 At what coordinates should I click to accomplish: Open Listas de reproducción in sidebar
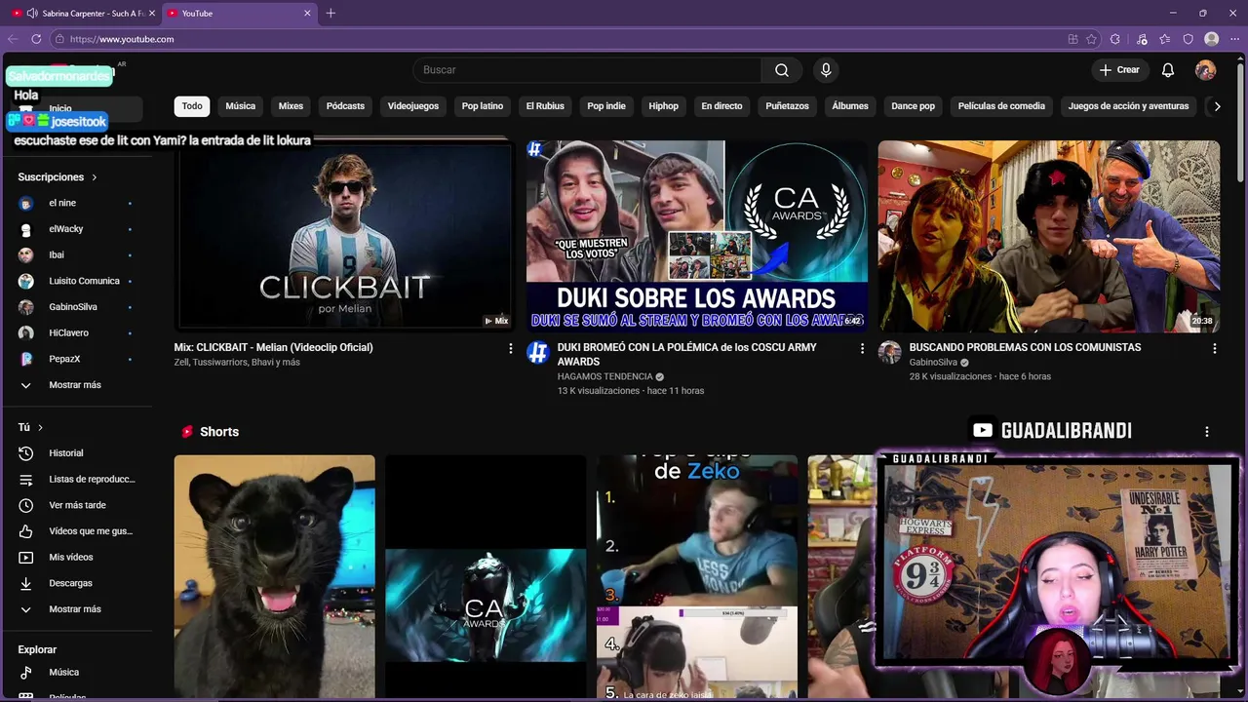80,480
